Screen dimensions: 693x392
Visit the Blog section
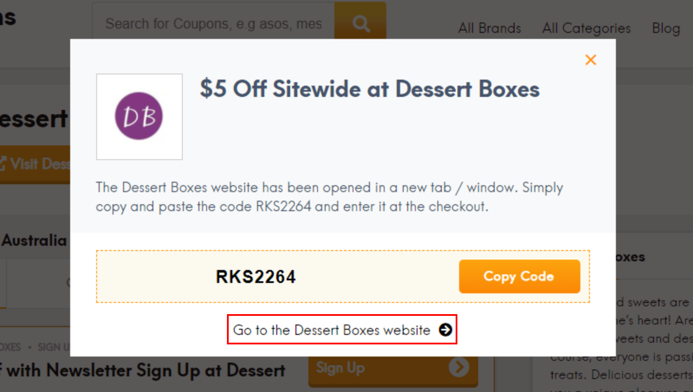[666, 28]
